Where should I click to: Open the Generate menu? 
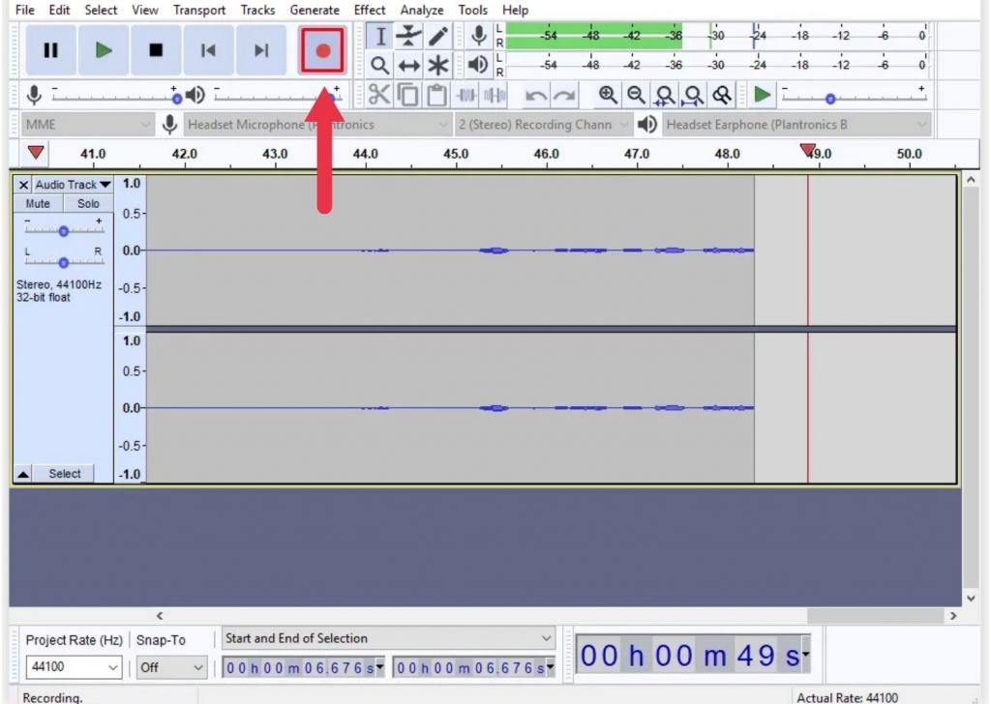pos(315,10)
